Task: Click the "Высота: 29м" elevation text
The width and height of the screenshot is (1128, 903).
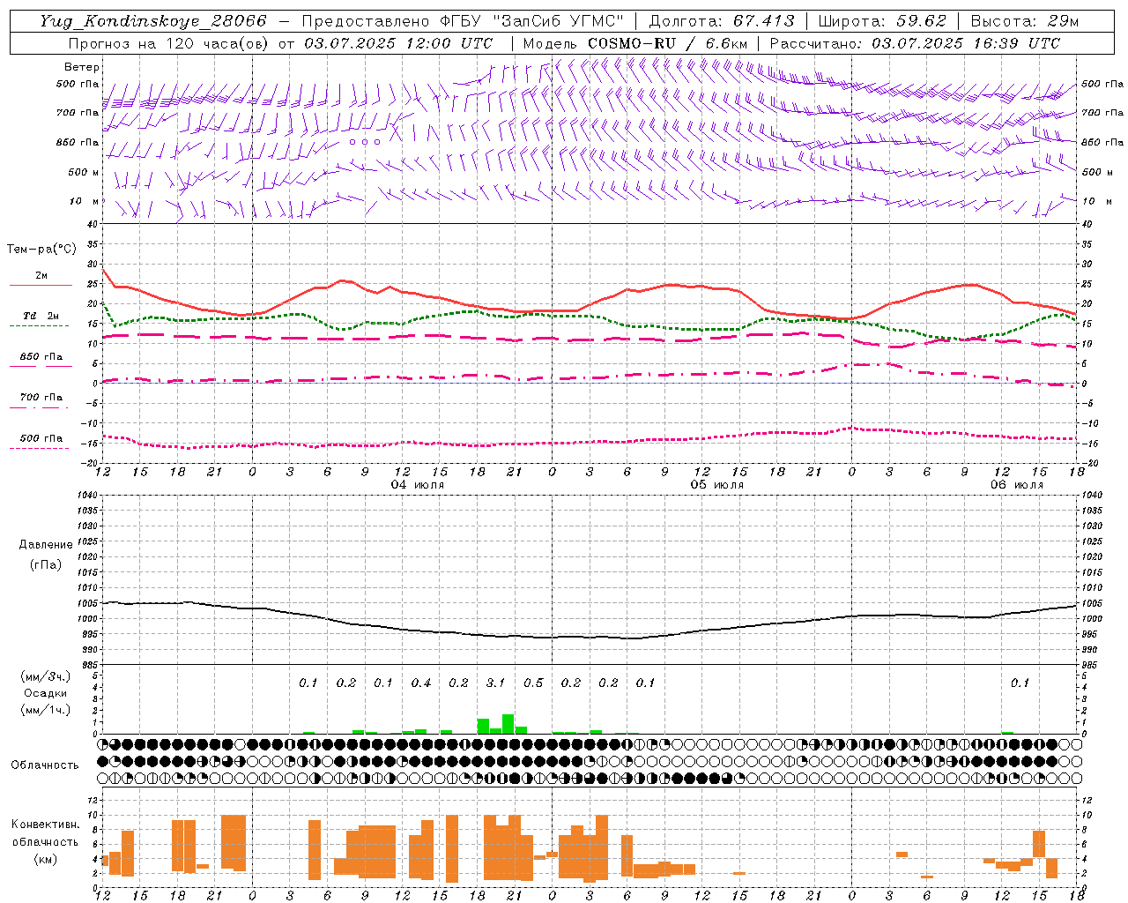Action: click(1024, 21)
